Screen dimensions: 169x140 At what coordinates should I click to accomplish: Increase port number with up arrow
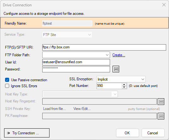pos(124,85)
